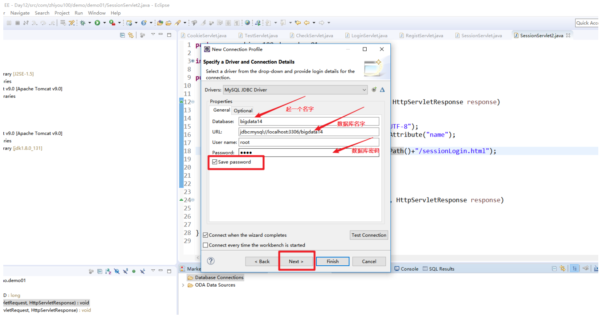Switch to LoginServlet.java editor tab
The width and height of the screenshot is (604, 318).
click(366, 36)
